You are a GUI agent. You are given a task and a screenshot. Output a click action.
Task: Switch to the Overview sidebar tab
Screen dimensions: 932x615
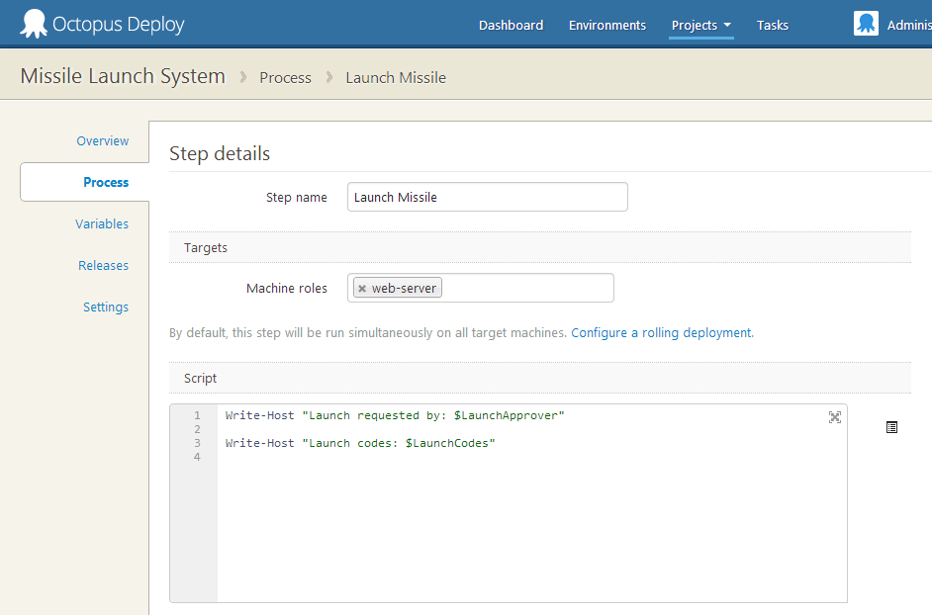point(103,141)
